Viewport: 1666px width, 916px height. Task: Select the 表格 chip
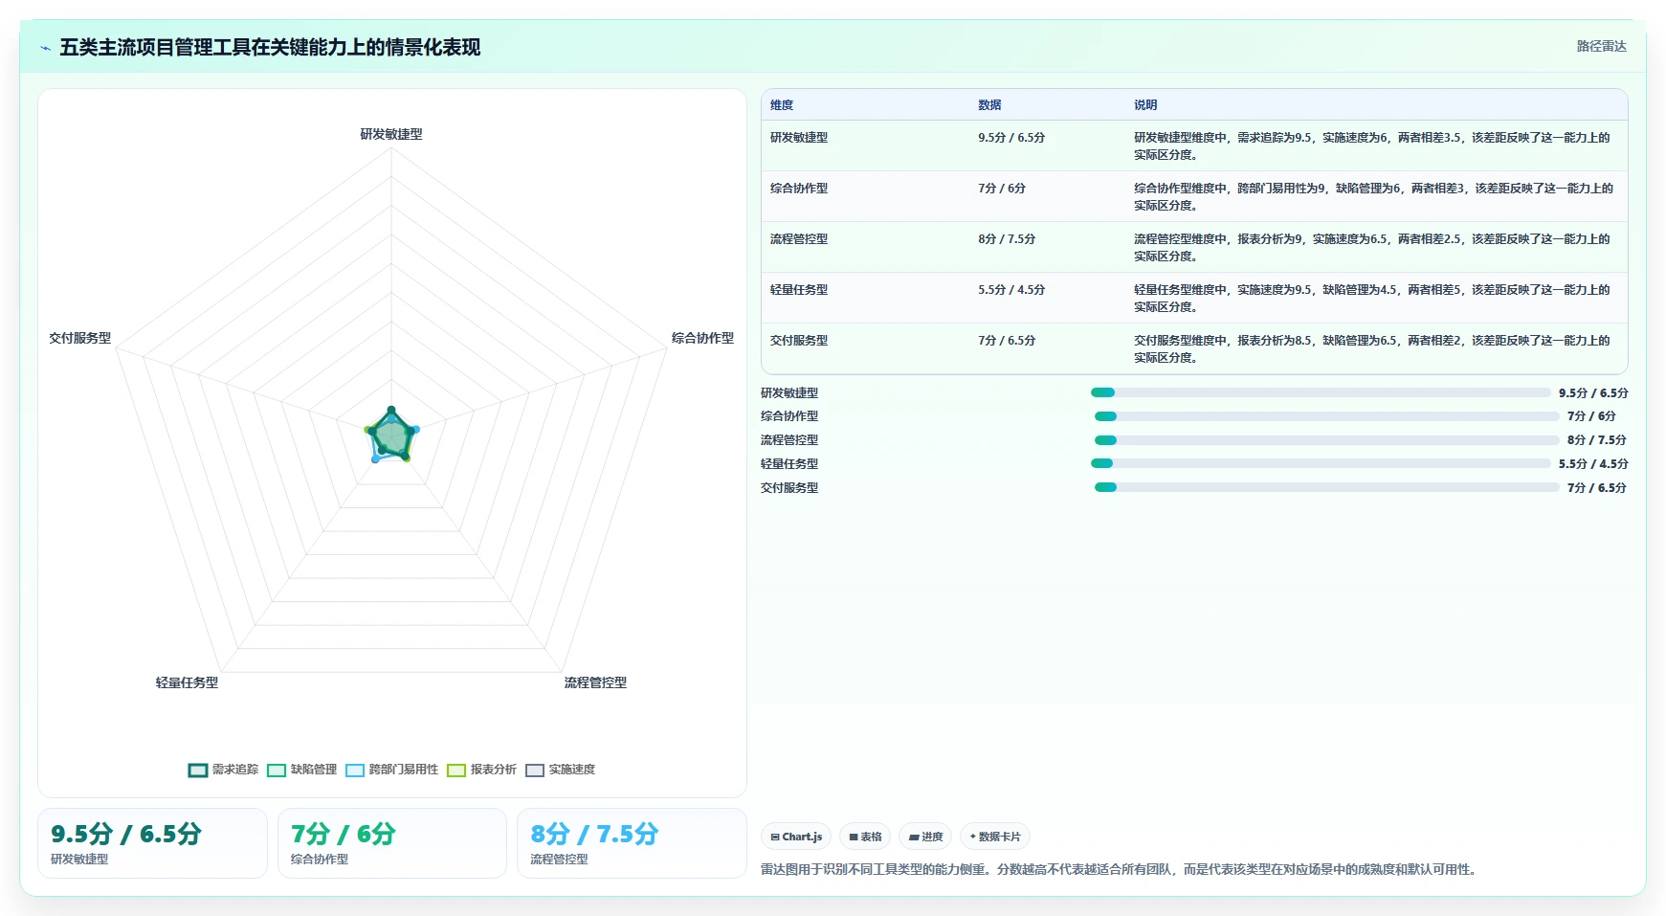(x=865, y=837)
